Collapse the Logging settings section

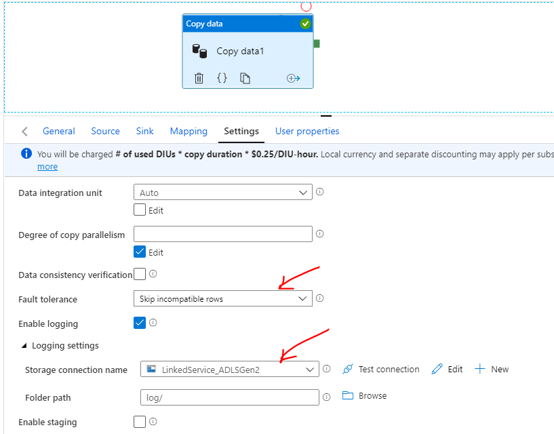24,345
